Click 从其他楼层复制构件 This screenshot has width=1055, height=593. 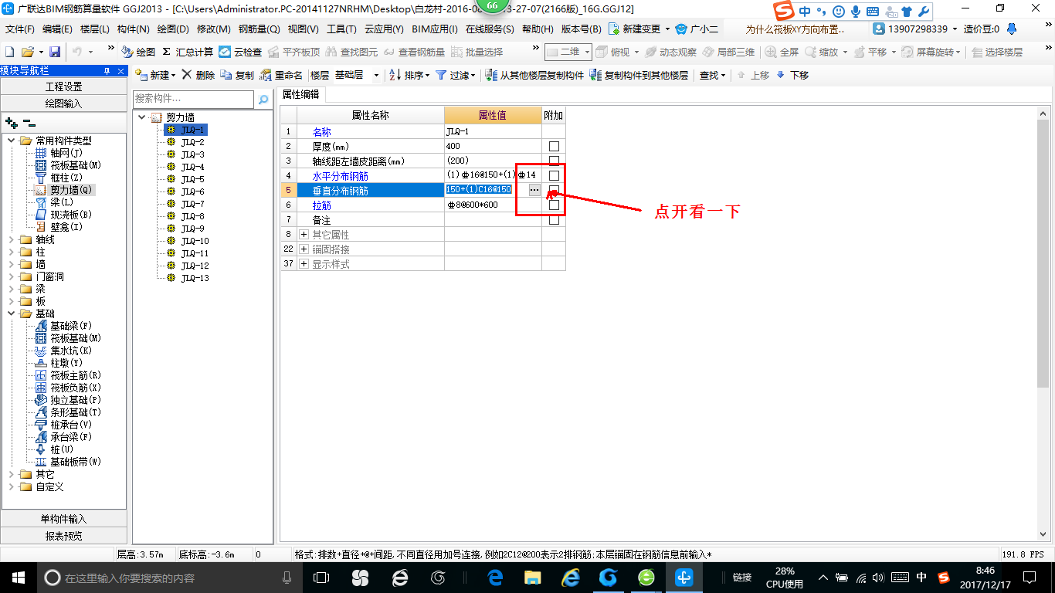click(534, 75)
